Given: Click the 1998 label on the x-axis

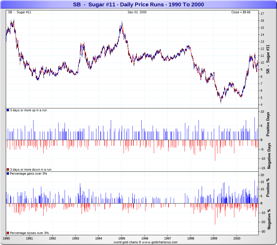Looking at the screenshot, I should click(x=191, y=238).
